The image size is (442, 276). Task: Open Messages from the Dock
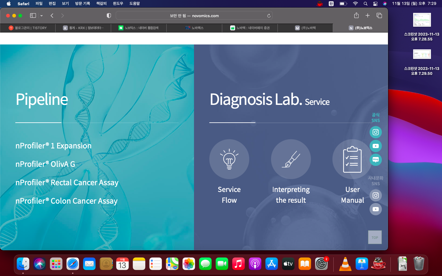[205, 264]
